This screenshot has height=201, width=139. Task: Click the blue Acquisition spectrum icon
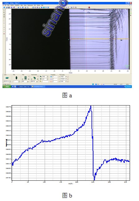point(51,77)
